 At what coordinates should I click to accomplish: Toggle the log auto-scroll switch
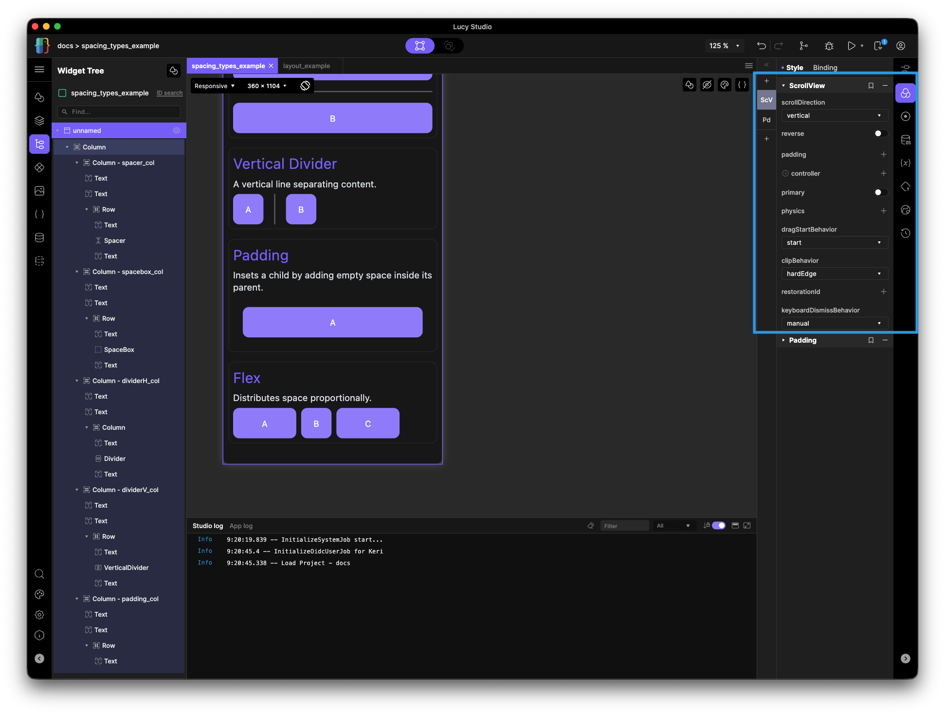pyautogui.click(x=719, y=526)
